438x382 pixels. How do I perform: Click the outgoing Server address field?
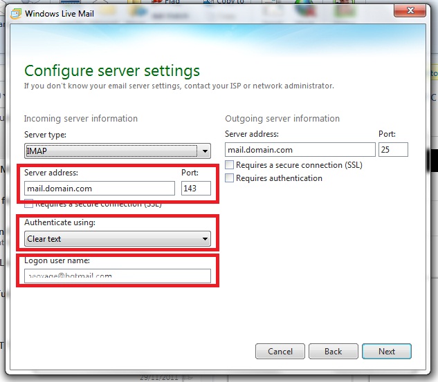300,150
